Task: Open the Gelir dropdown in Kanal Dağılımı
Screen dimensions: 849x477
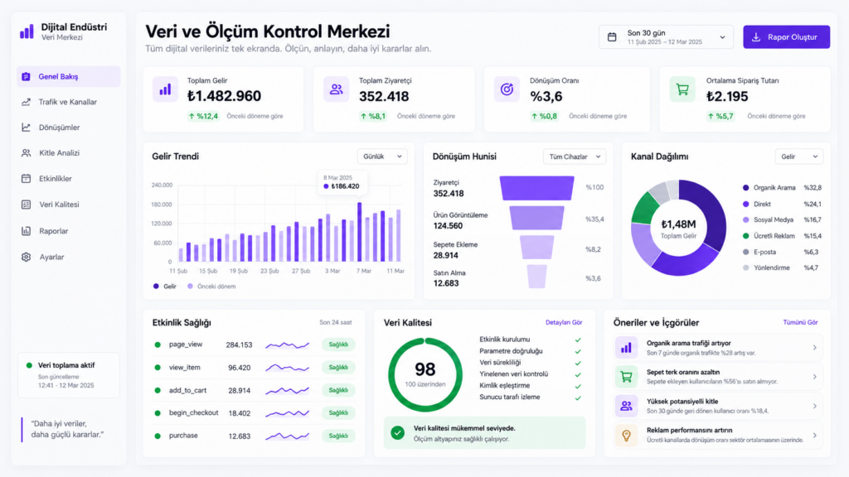Action: pos(799,157)
